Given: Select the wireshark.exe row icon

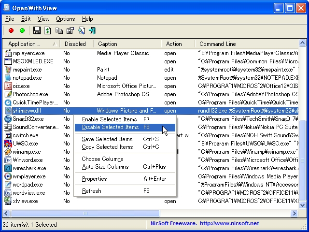Looking at the screenshot, I should (x=8, y=168).
